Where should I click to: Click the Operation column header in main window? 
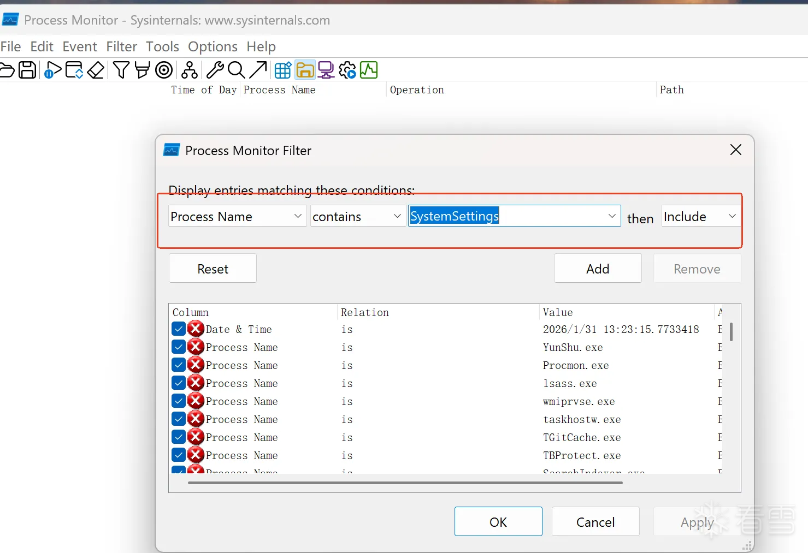pos(521,90)
